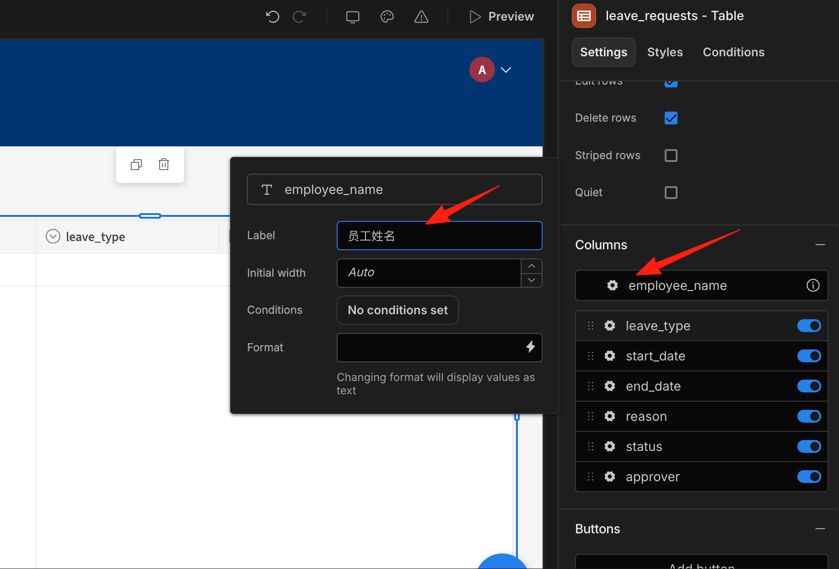Decrease Initial width with down stepper
The image size is (839, 569).
pos(532,280)
